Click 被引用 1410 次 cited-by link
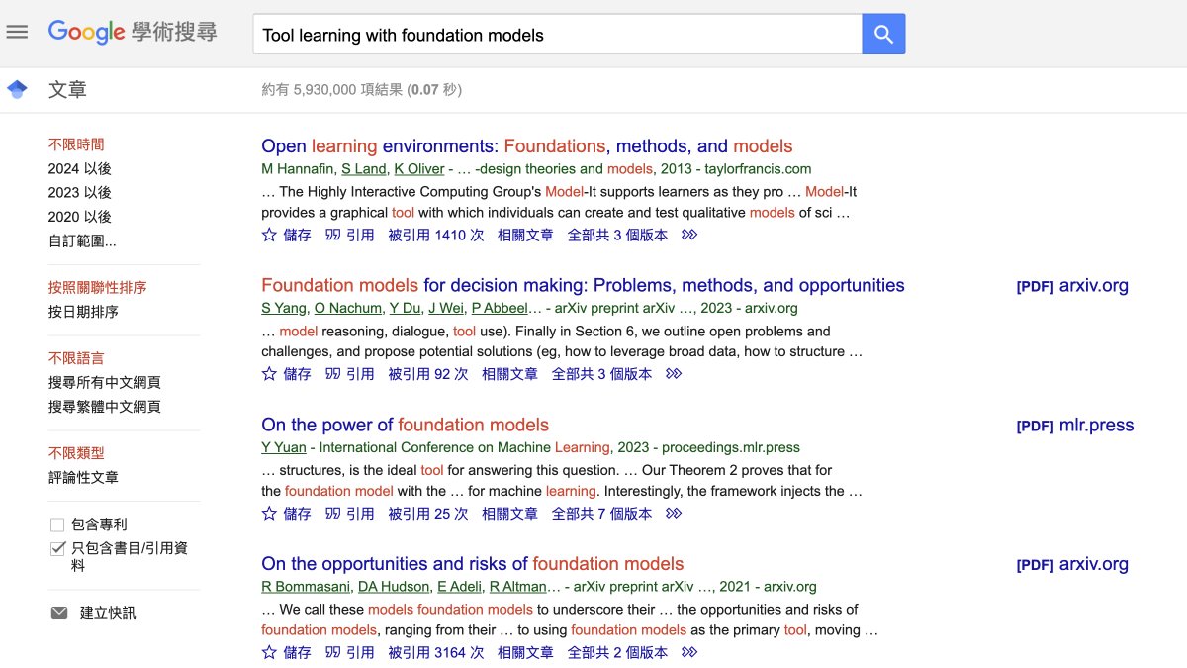 tap(435, 235)
